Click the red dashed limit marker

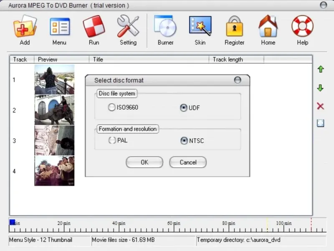[311, 225]
